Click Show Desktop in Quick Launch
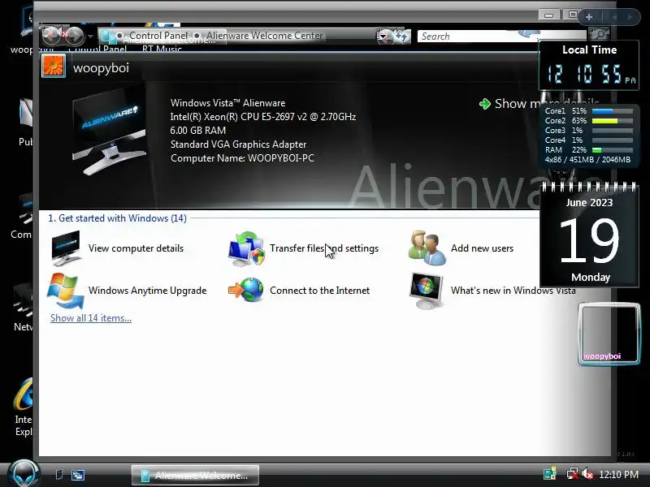650x487 pixels. 59,474
